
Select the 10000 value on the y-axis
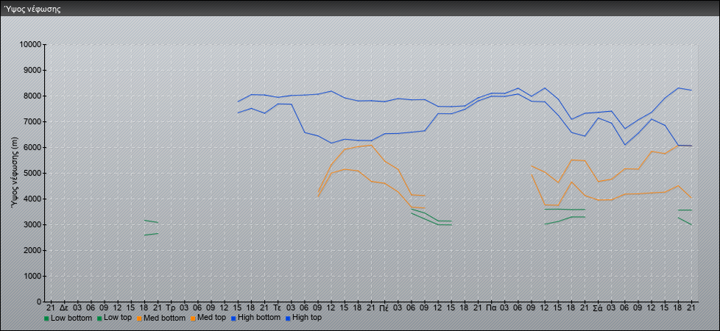click(x=30, y=45)
